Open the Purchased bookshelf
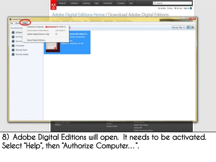Screen dimensions: 216x162 point(20,46)
